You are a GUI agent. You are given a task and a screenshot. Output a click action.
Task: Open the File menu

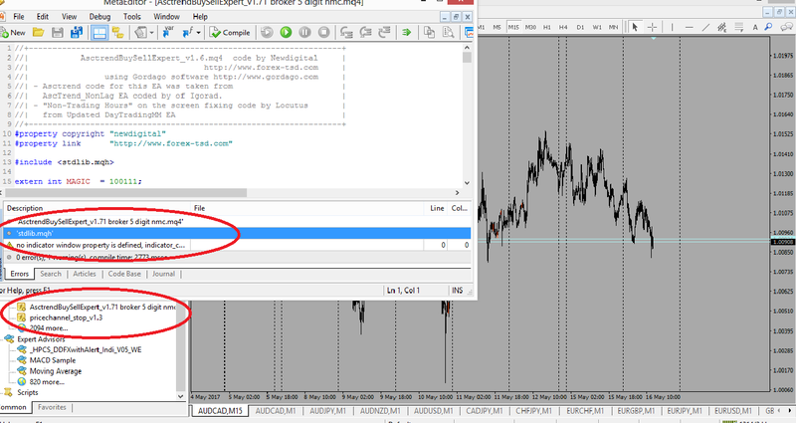point(19,17)
